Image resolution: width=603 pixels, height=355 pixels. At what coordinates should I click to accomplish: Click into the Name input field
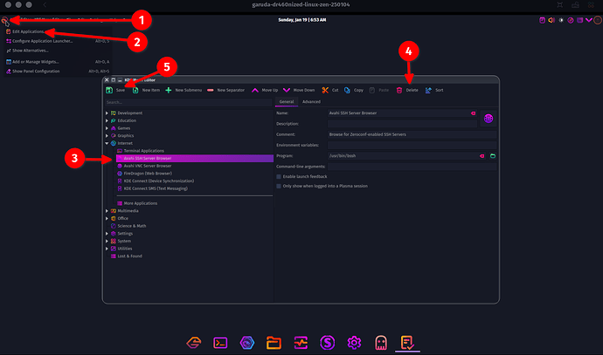pyautogui.click(x=402, y=113)
